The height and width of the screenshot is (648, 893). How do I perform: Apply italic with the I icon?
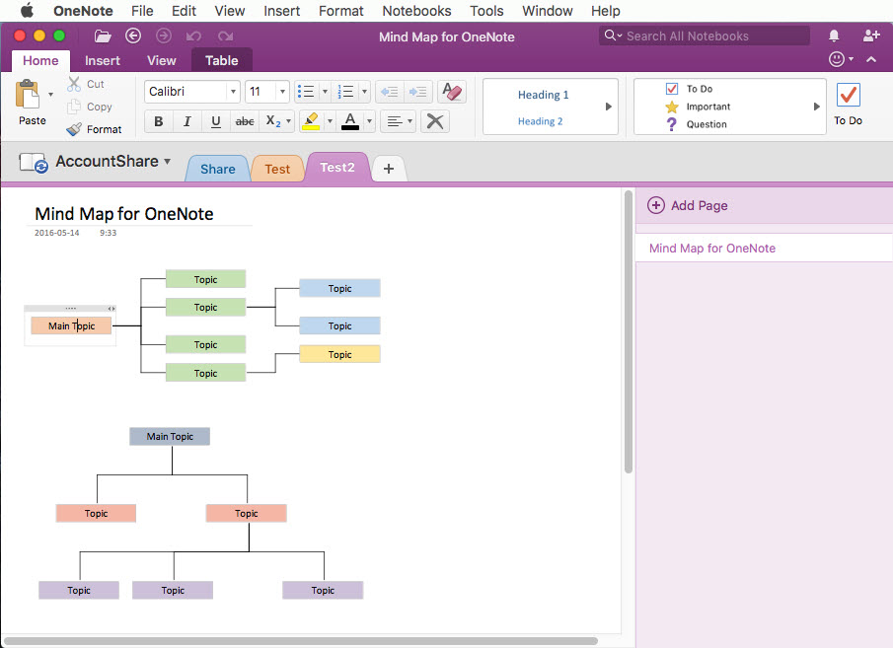[186, 121]
